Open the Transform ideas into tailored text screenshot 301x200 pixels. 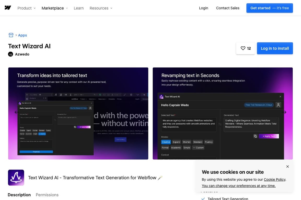(x=78, y=113)
